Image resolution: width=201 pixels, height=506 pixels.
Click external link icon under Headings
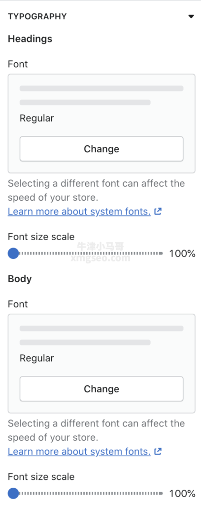pos(158,211)
